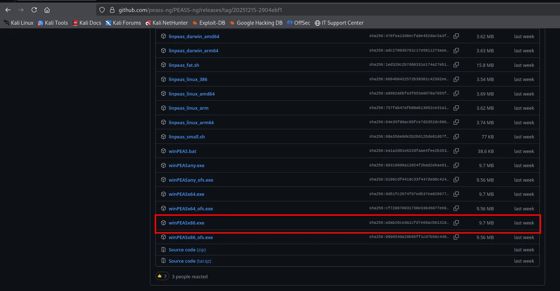Open the browser home page
Image resolution: width=560 pixels, height=291 pixels.
point(47,10)
